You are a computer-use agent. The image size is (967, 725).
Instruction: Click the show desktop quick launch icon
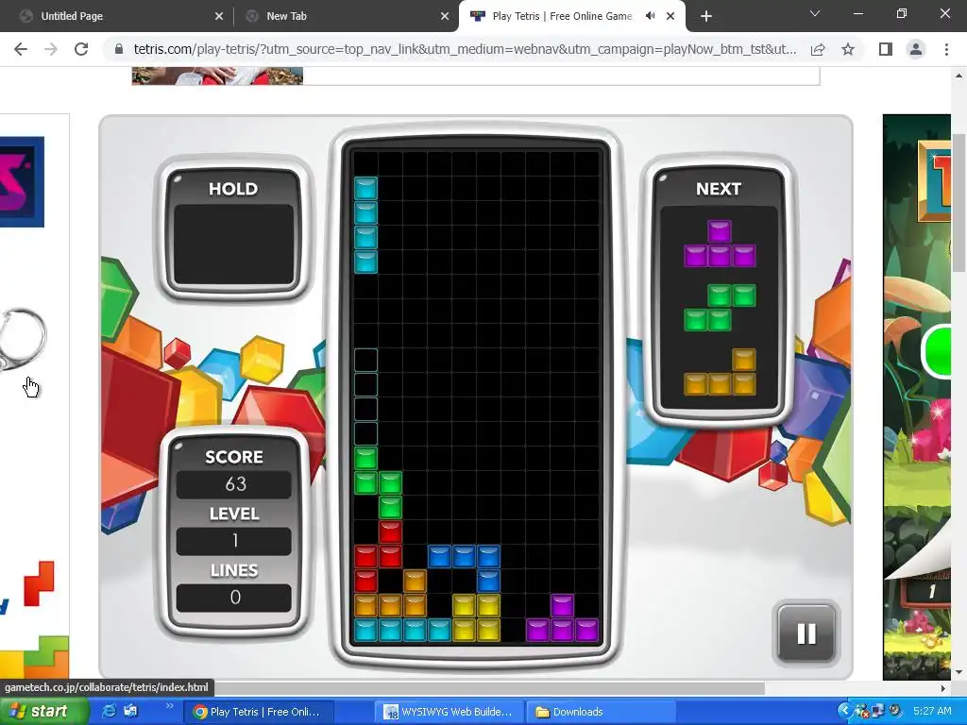130,711
